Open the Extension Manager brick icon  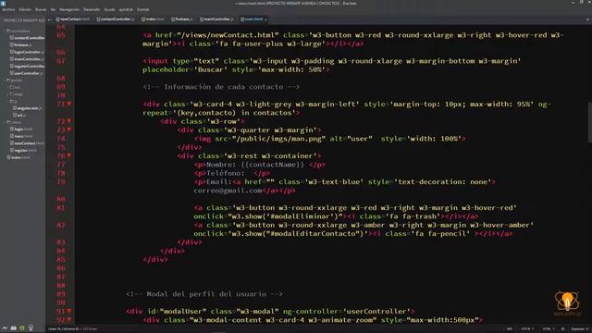tap(14, 328)
